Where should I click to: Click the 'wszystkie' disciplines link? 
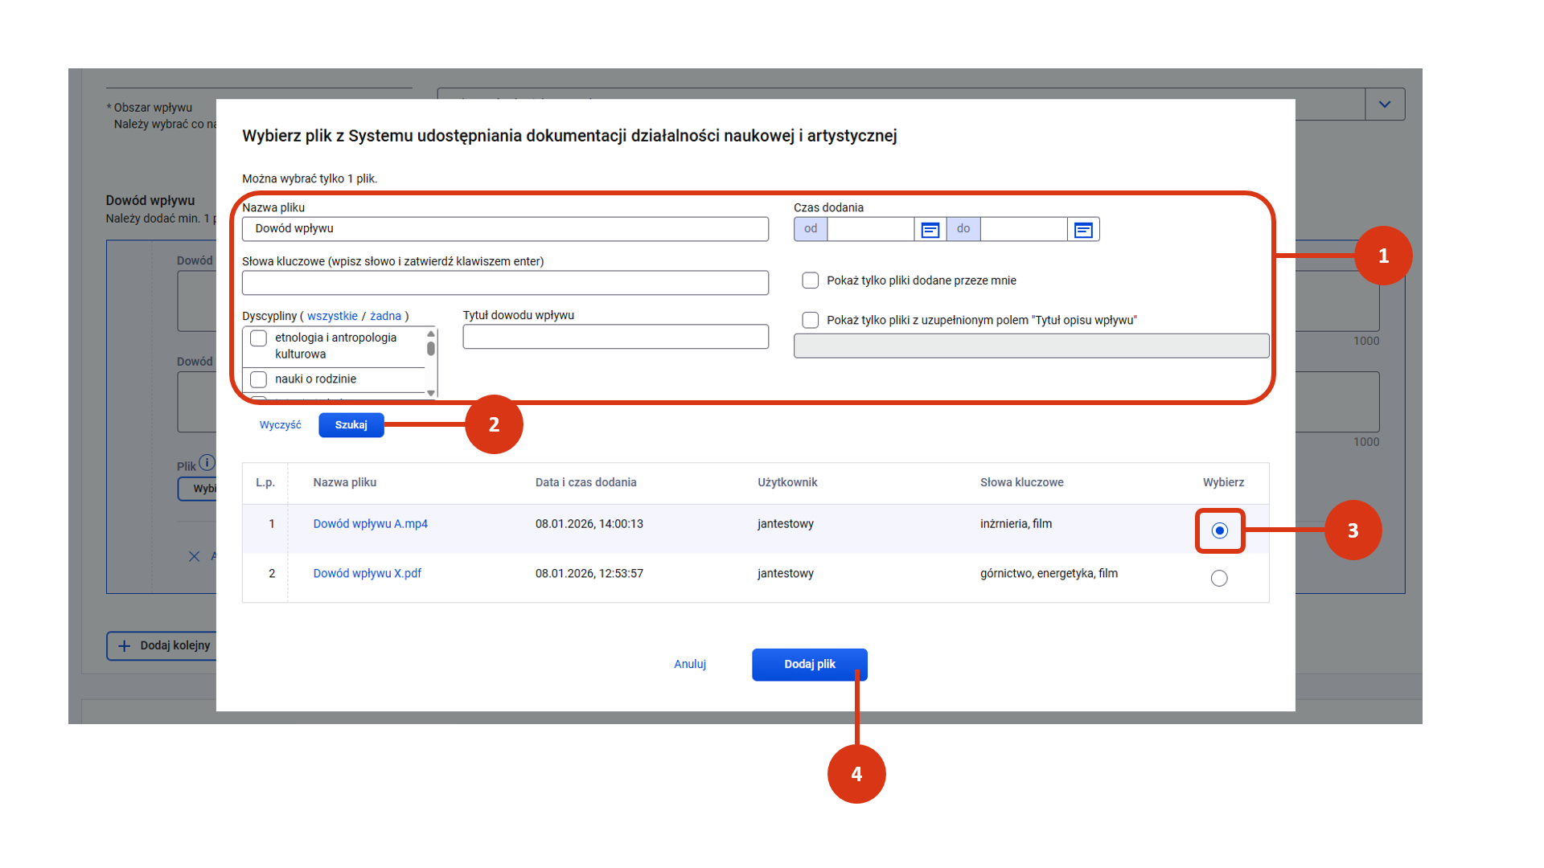click(332, 317)
